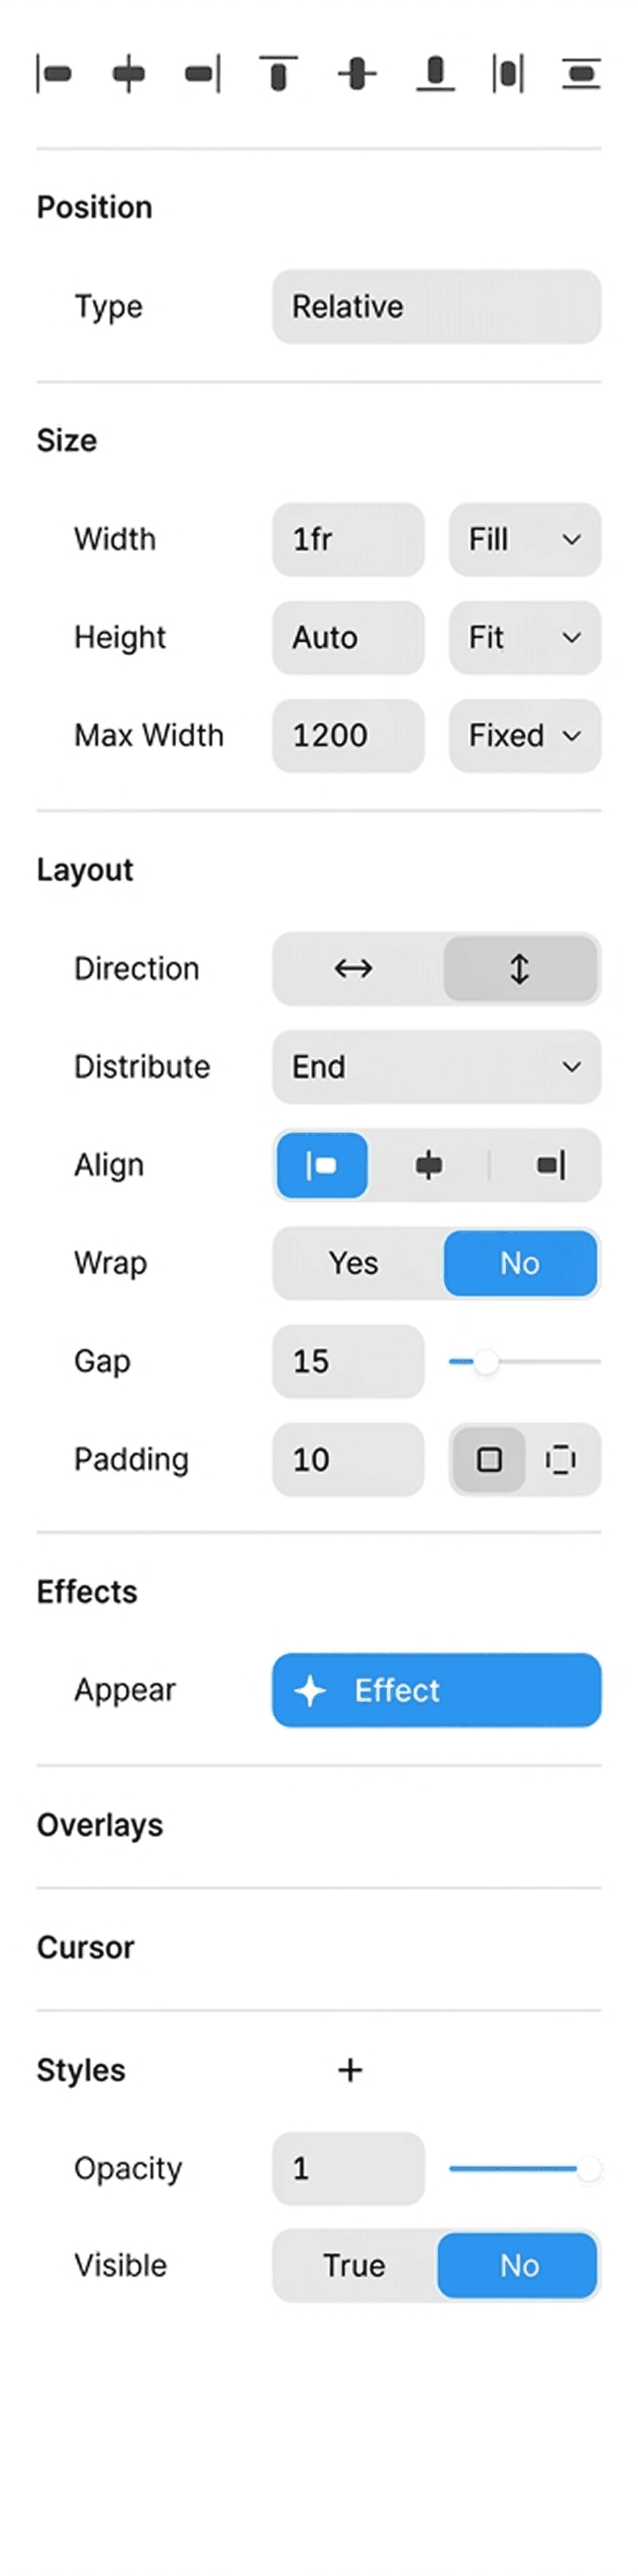Viewport: 638px width, 2576px height.
Task: Open the Distribute End dropdown
Action: [x=436, y=1067]
